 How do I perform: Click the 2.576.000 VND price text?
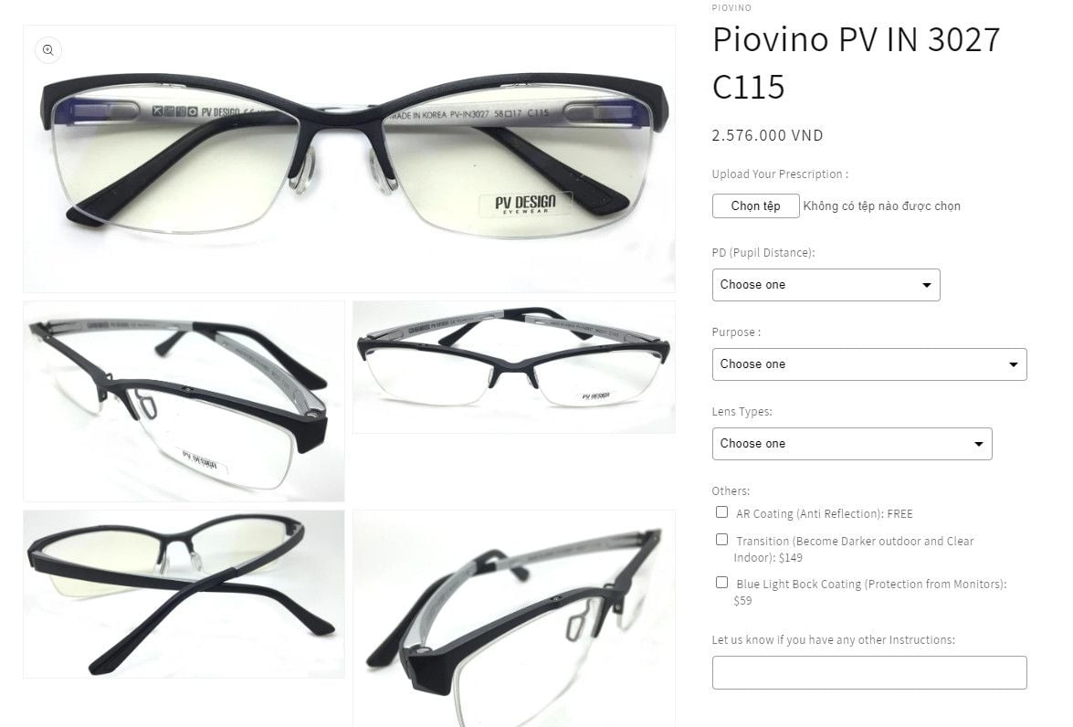(767, 135)
